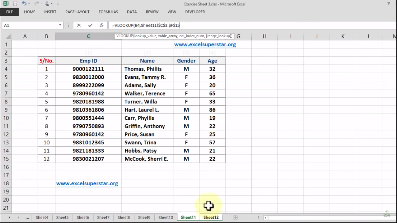Click the Redo arrow icon
This screenshot has height=223, width=397.
point(36,4)
